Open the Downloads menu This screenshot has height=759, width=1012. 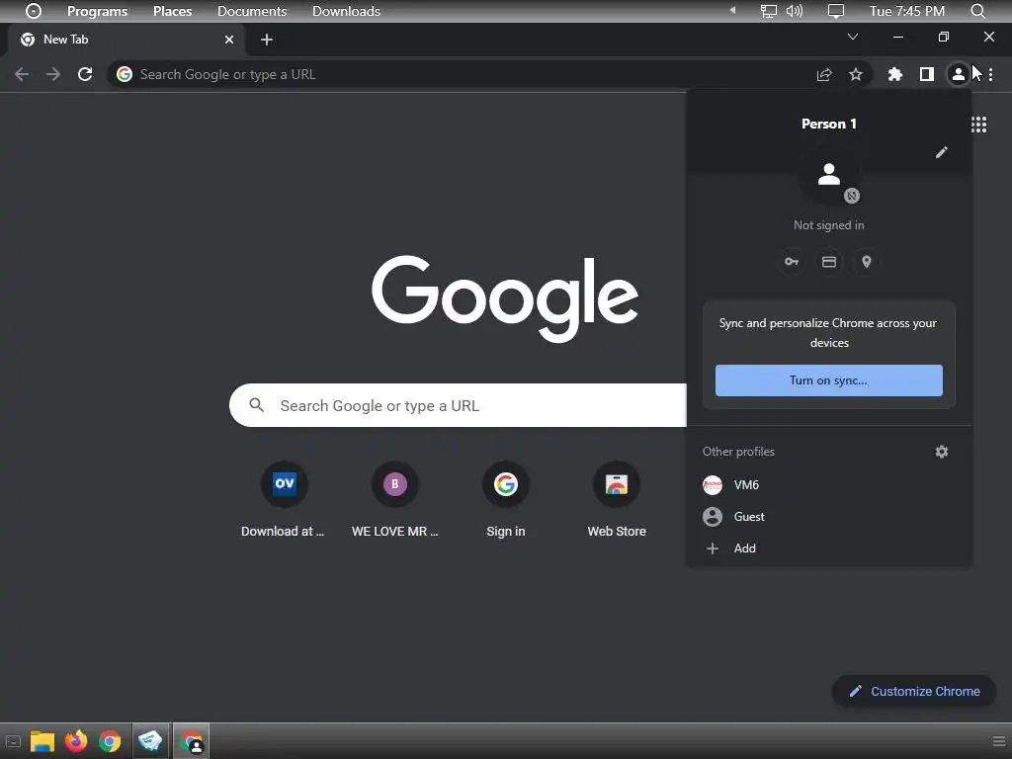click(x=346, y=11)
